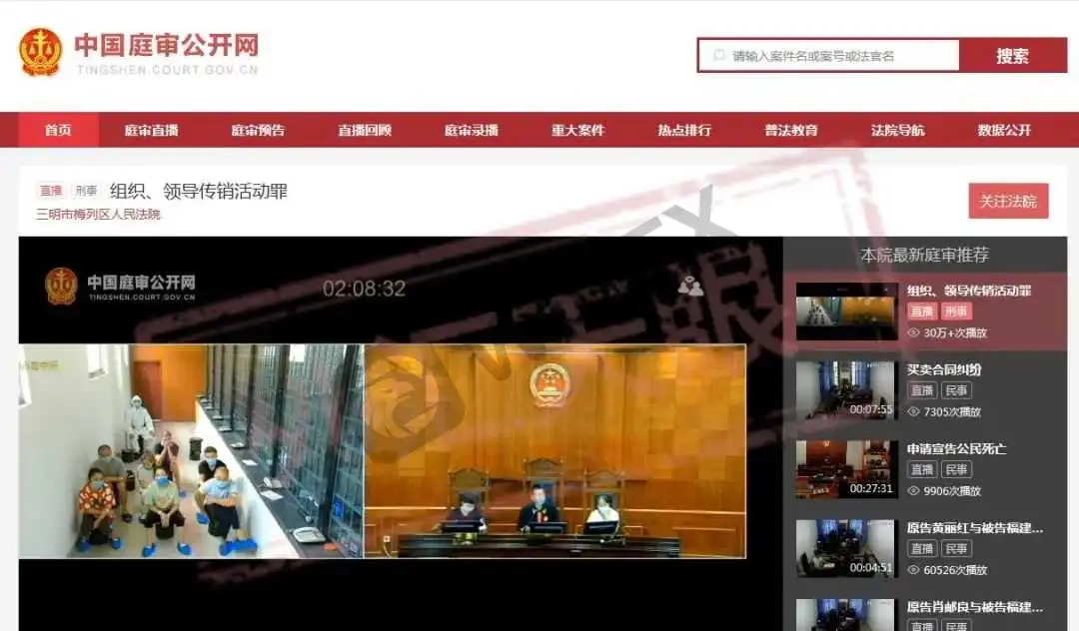Open the 原告黄丽红与被告福建 trial link
The height and width of the screenshot is (631, 1079).
[975, 528]
